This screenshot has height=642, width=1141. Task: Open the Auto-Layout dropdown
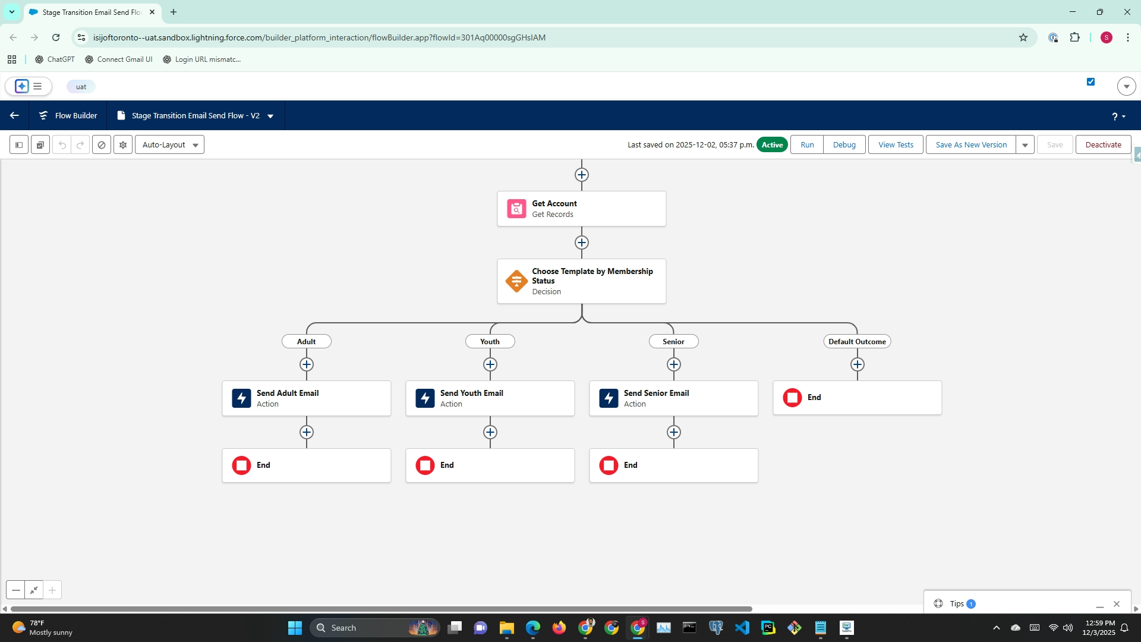169,144
